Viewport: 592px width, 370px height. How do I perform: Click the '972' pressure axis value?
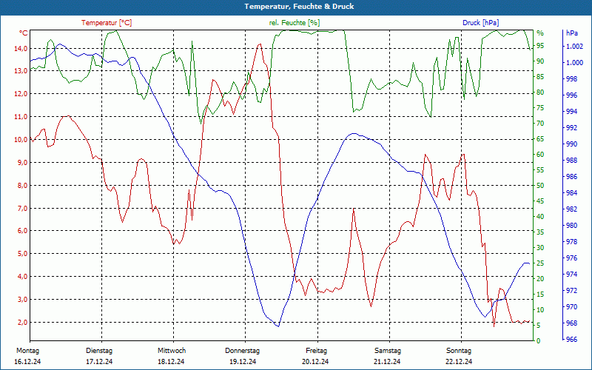point(571,291)
